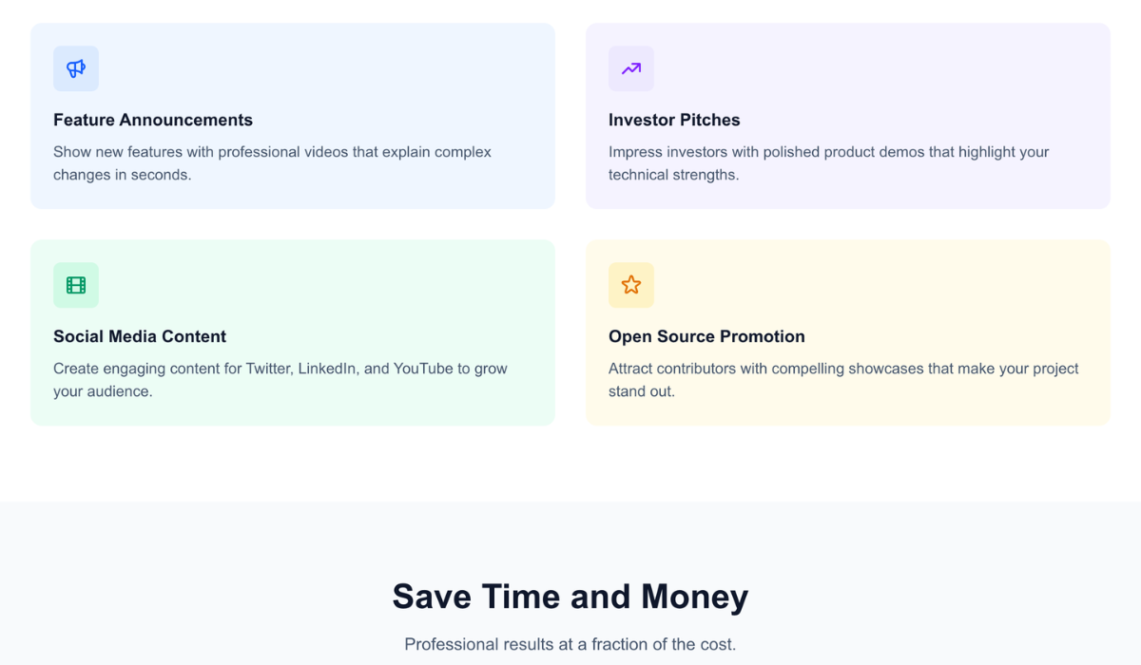Open the Open Source Promotion heading
The image size is (1141, 665).
click(706, 336)
